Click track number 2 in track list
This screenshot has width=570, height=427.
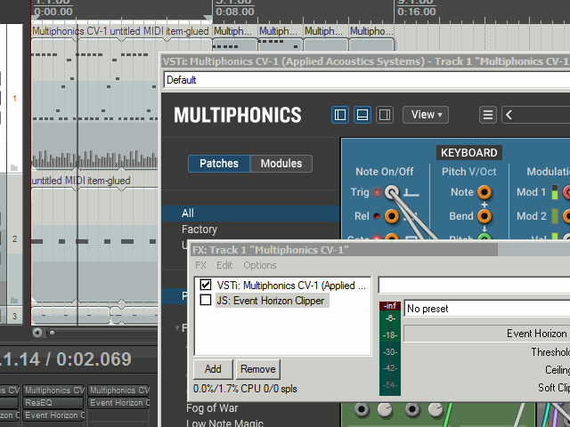click(x=14, y=239)
